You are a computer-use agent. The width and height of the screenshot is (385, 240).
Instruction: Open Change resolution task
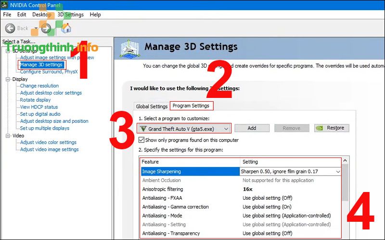(39, 86)
